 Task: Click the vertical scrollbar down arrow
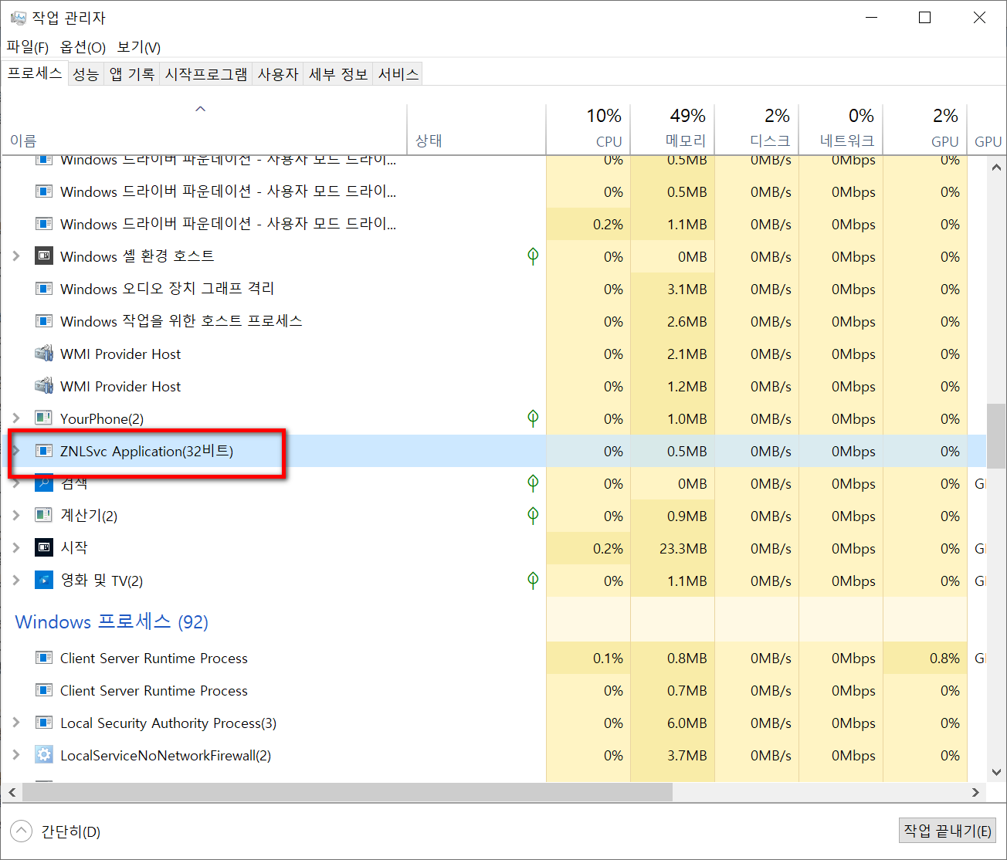[996, 772]
